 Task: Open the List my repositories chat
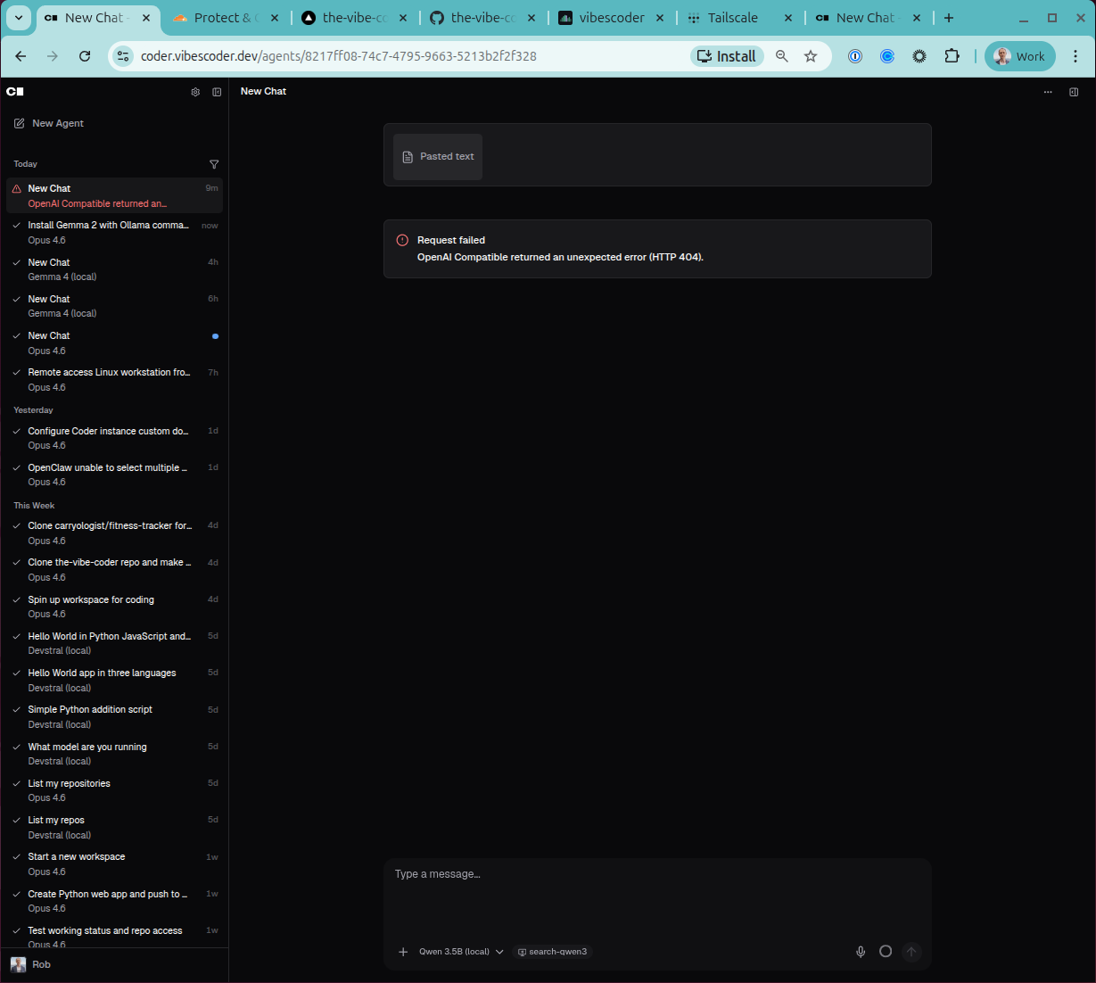(114, 790)
